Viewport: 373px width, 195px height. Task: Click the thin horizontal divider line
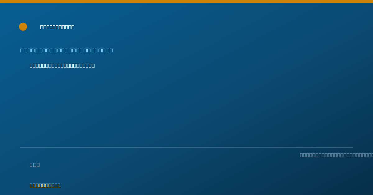click(x=186, y=147)
